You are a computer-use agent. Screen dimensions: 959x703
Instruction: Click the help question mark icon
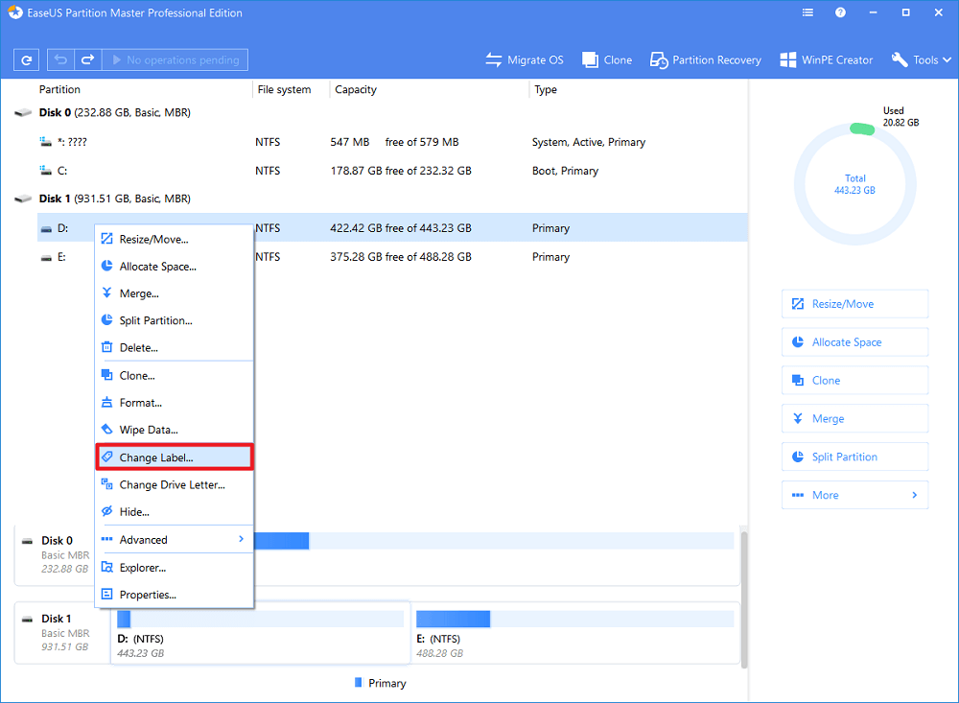(x=840, y=12)
